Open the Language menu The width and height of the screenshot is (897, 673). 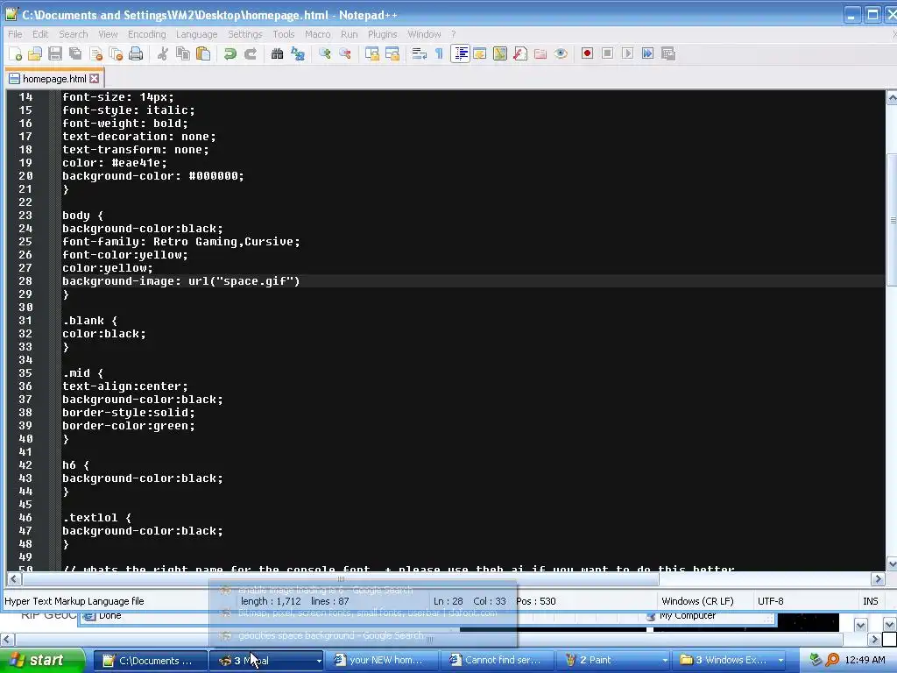(197, 34)
